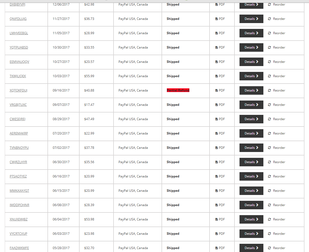
Task: Follow the VYCRTCVUP order link
Action: 18,234
